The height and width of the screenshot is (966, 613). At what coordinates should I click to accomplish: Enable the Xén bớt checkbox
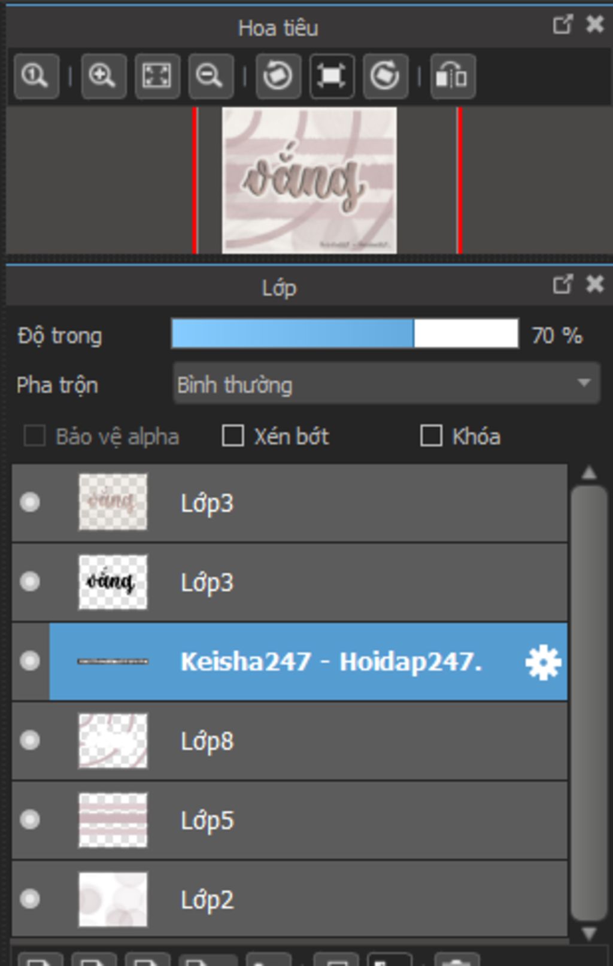[x=233, y=436]
